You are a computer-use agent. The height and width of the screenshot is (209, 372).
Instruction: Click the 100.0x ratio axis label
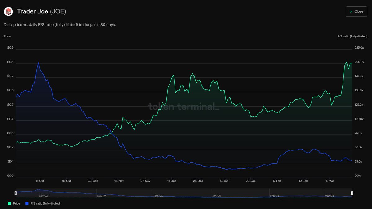click(359, 119)
